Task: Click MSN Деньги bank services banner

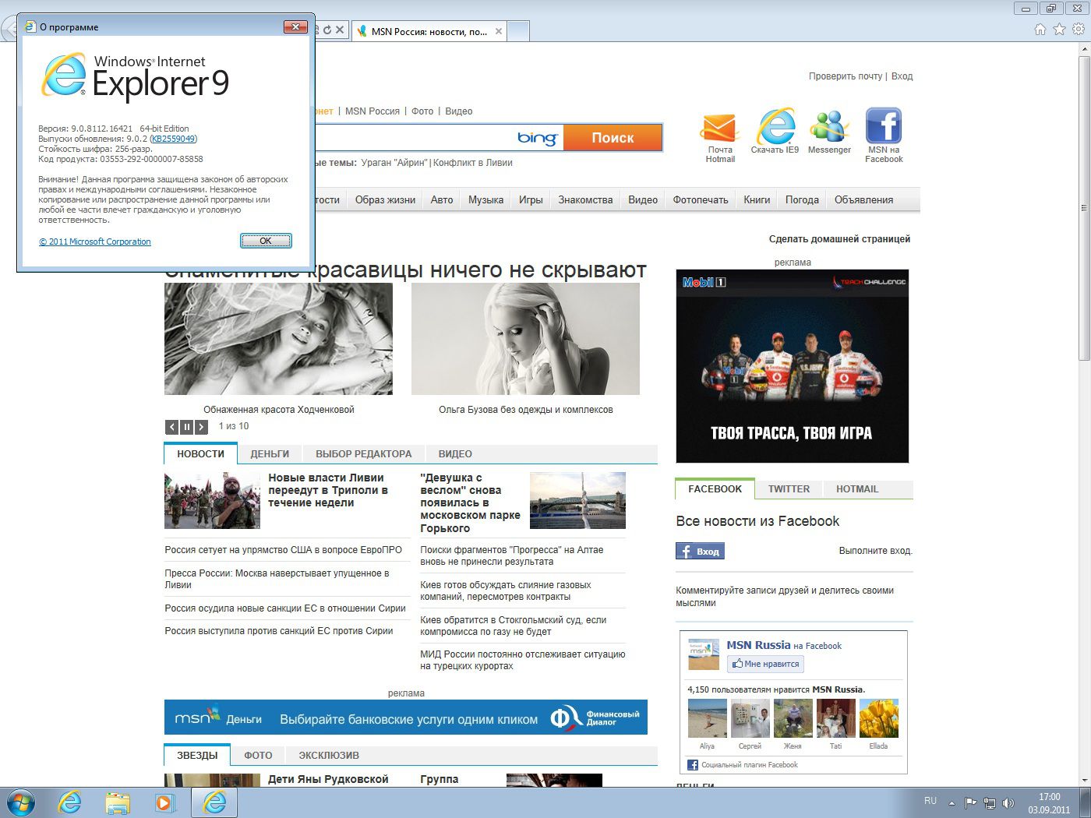Action: pyautogui.click(x=406, y=718)
